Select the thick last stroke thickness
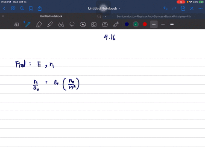The height and width of the screenshot is (154, 205). pos(172,24)
